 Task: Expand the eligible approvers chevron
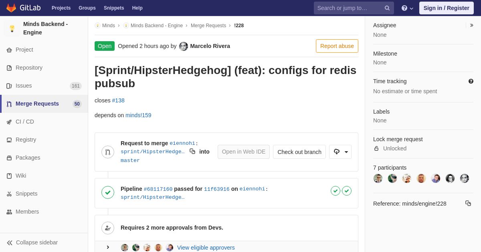click(108, 247)
